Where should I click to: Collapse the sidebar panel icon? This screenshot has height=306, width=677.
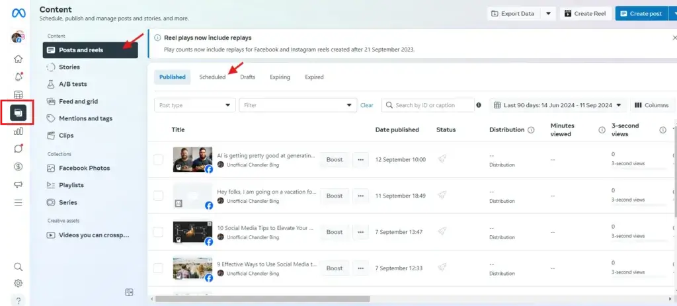[129, 292]
